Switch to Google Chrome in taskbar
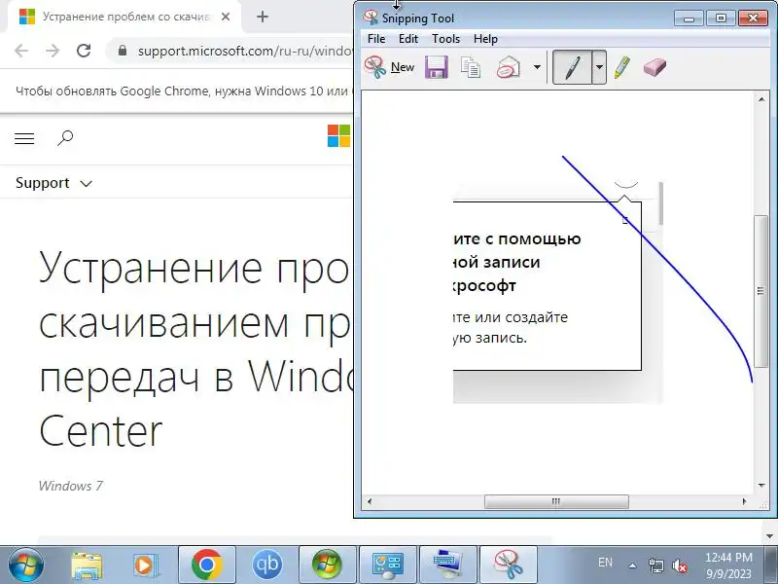 coord(207,566)
